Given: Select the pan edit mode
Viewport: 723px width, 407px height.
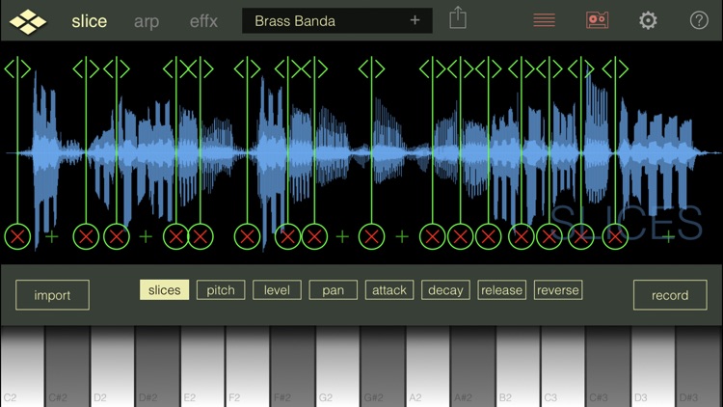Looking at the screenshot, I should coord(333,290).
